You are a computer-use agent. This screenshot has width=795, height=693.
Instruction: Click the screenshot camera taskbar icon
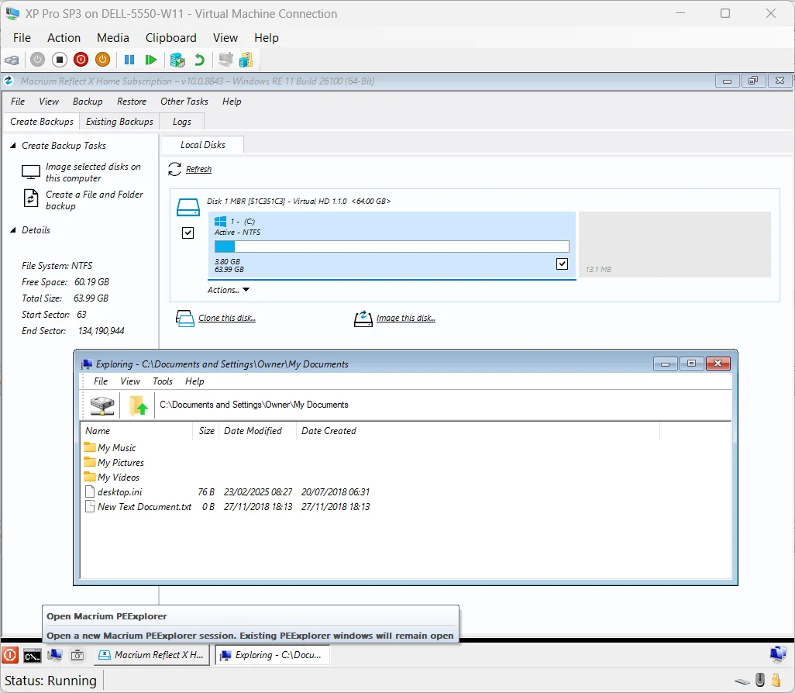point(77,655)
